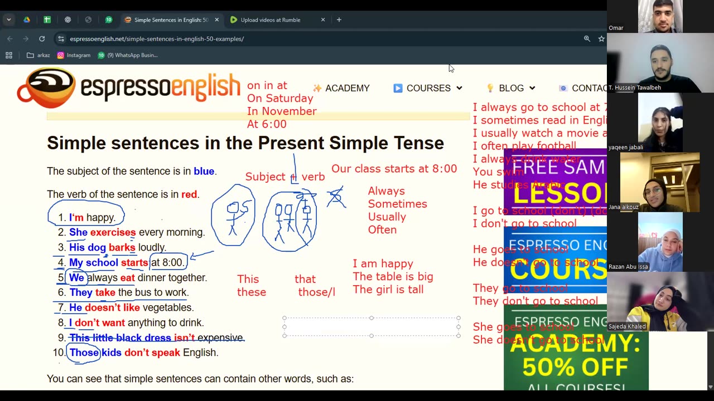Switch to the ChatGPT pinned tab
The height and width of the screenshot is (401, 714).
click(x=68, y=19)
